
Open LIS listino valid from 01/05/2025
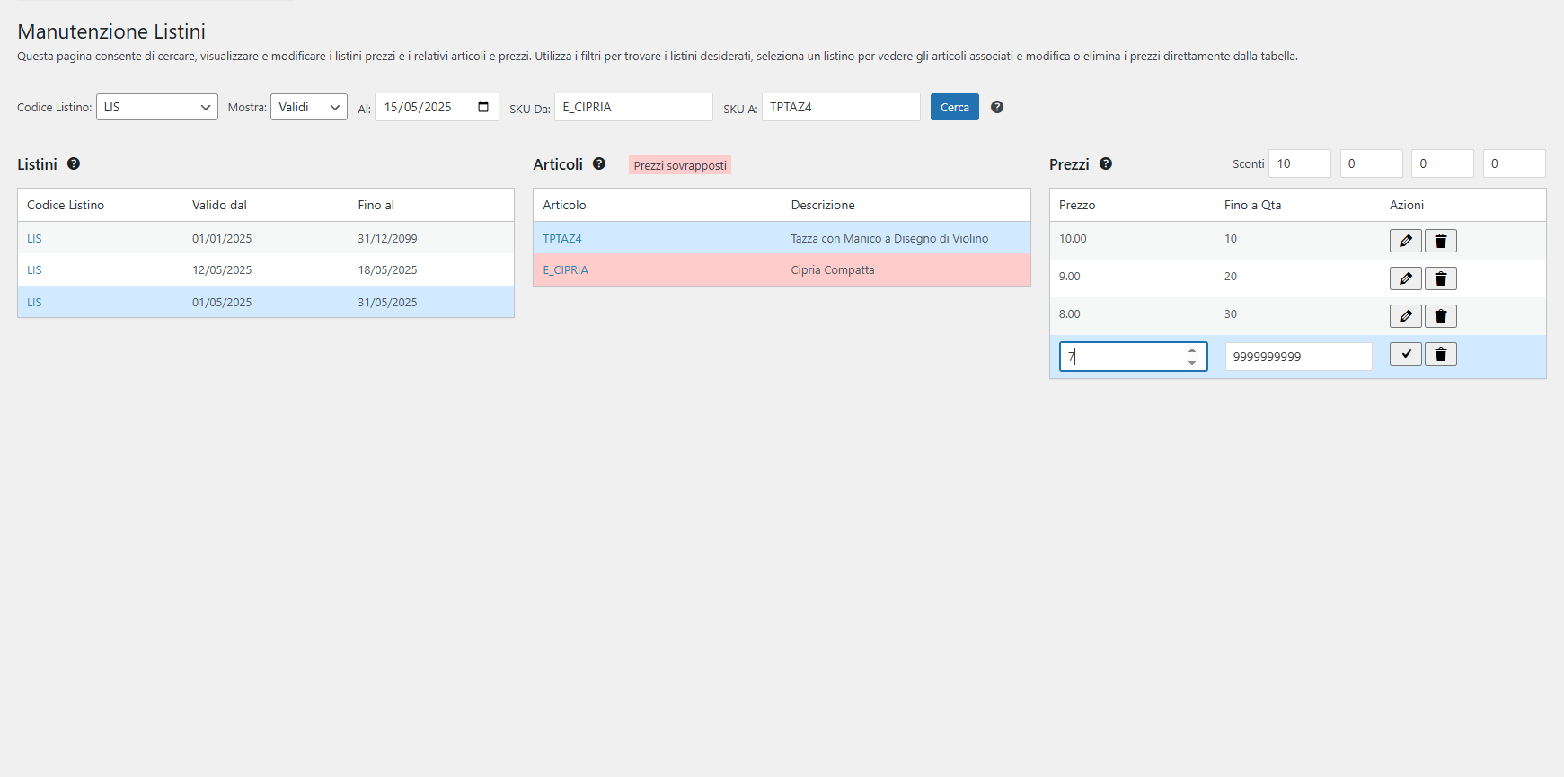click(34, 302)
